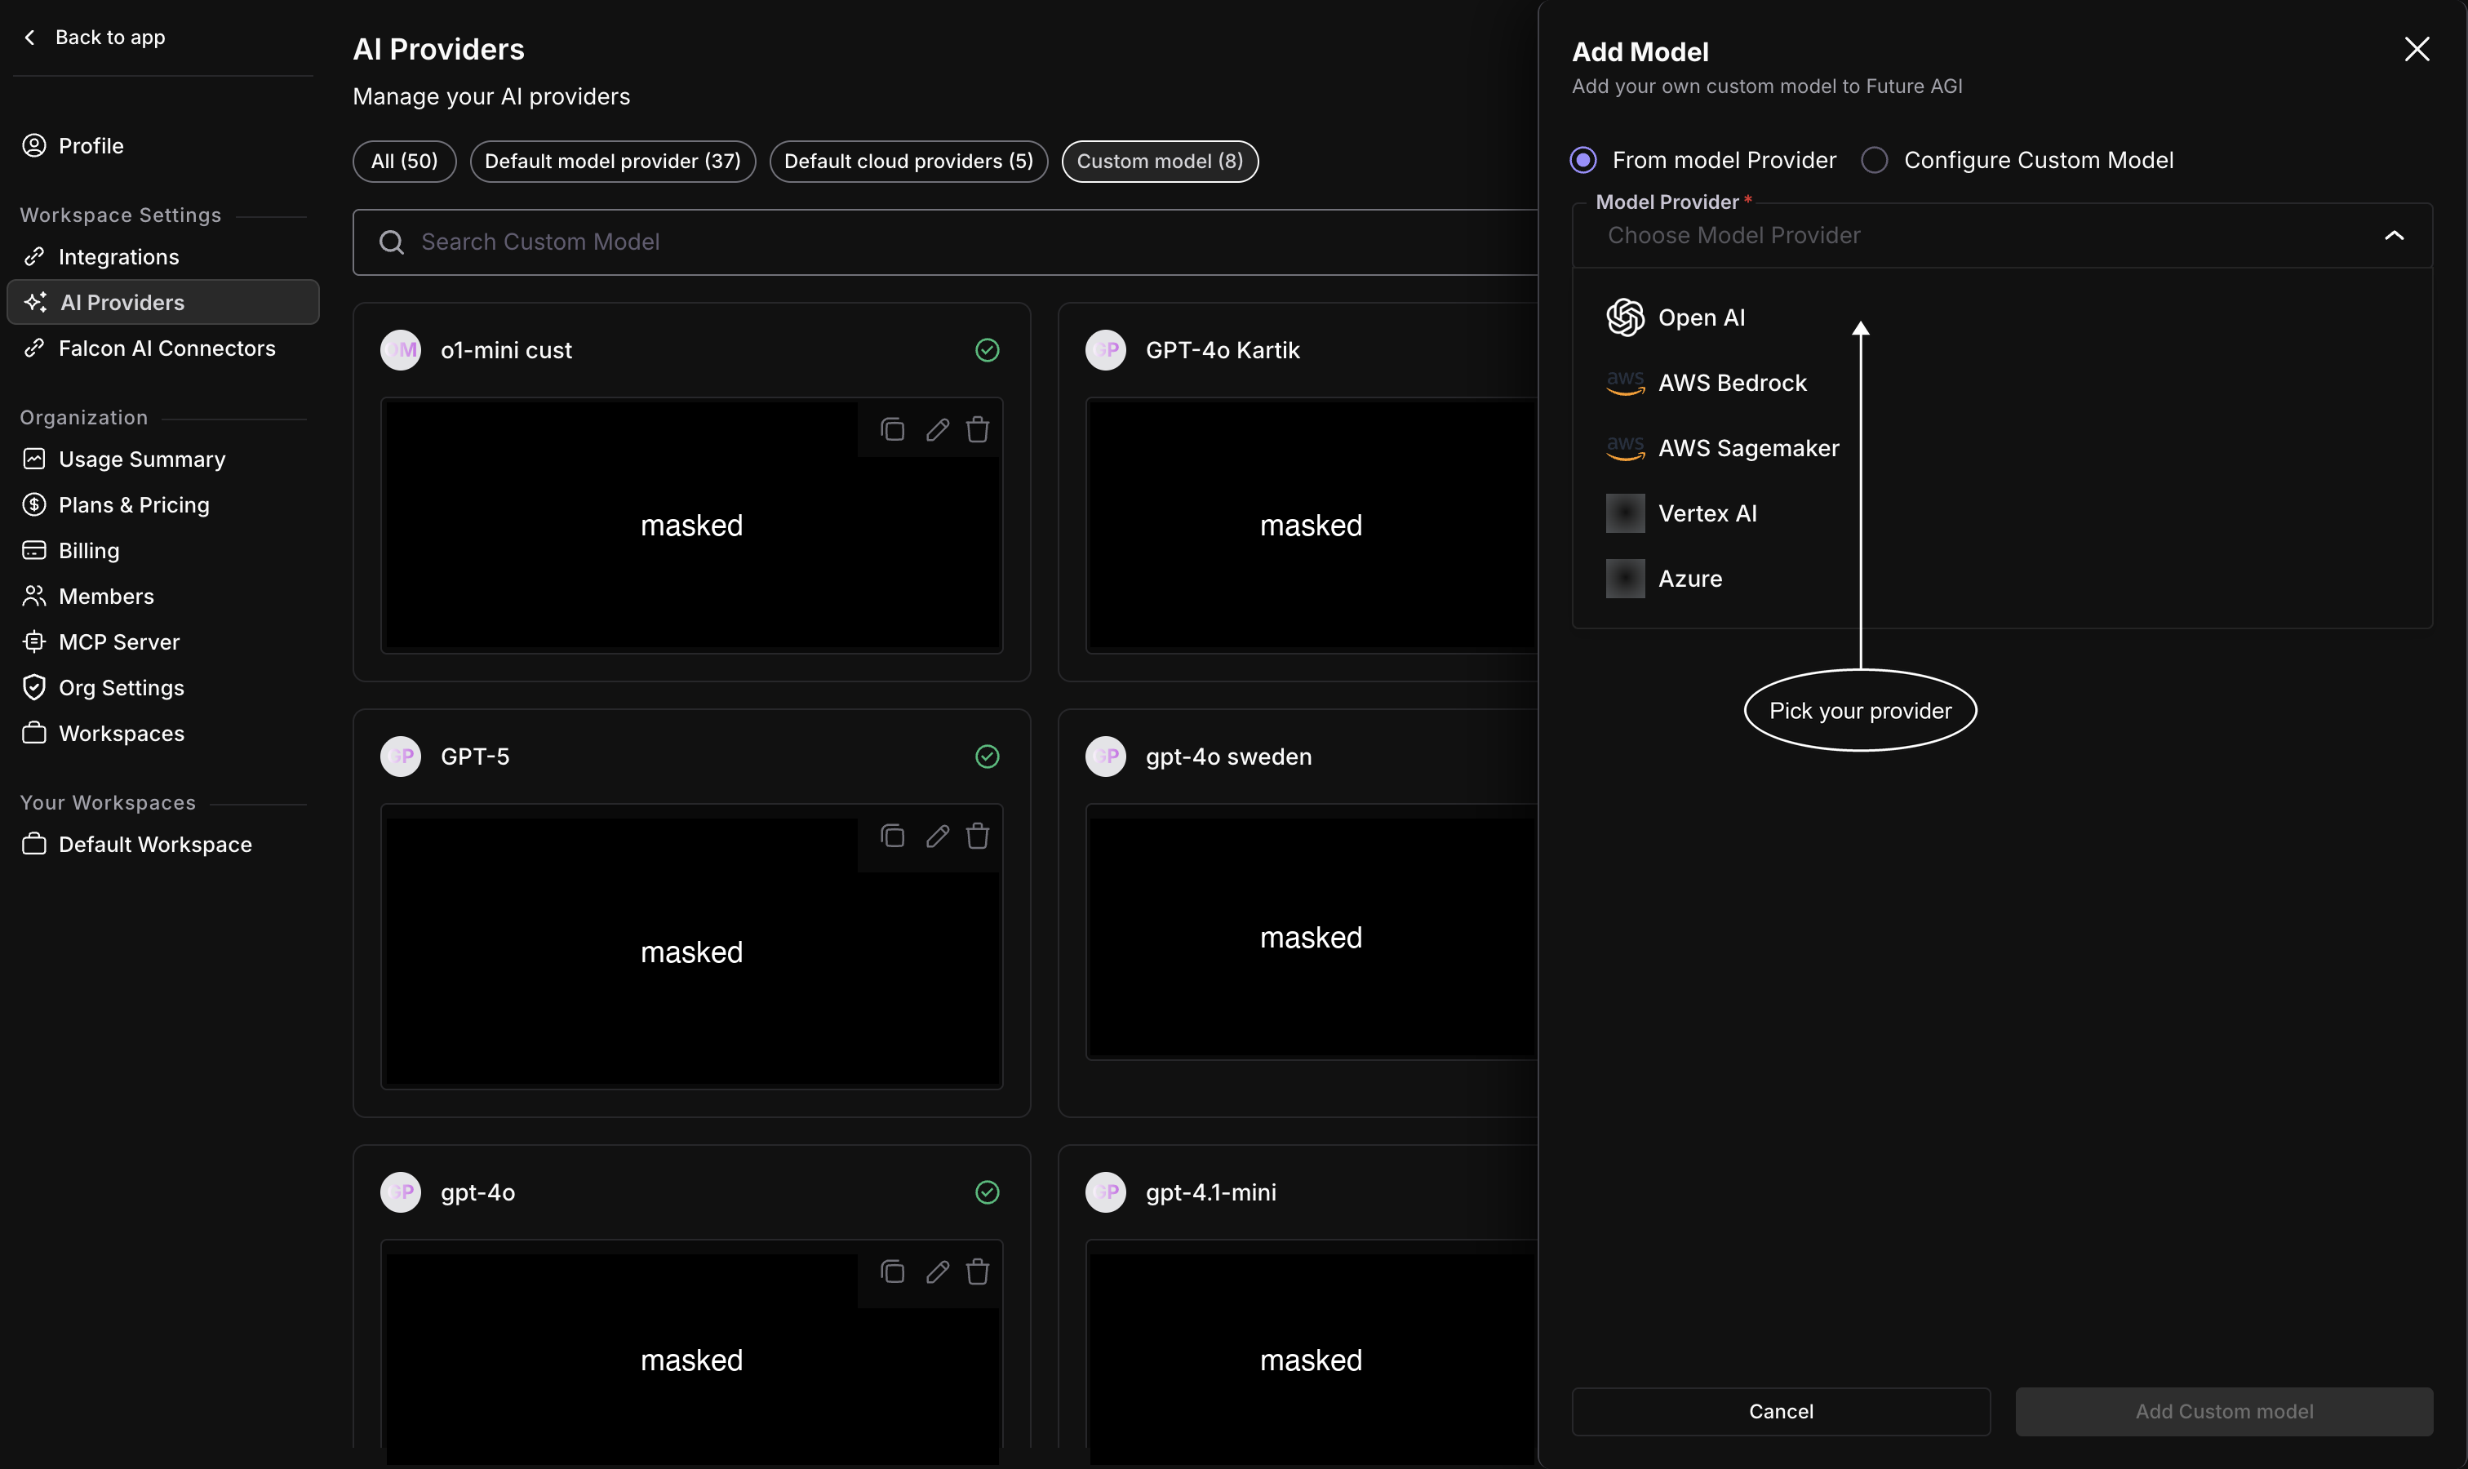Click the GPT-4o Kartik avatar icon
Viewport: 2468px width, 1469px height.
pos(1106,349)
